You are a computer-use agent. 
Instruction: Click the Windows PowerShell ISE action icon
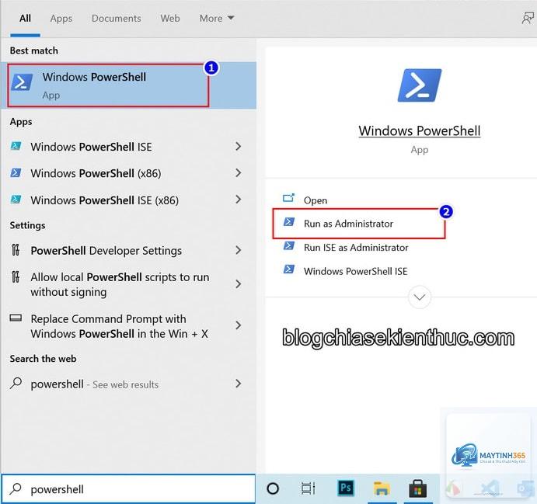tap(289, 269)
